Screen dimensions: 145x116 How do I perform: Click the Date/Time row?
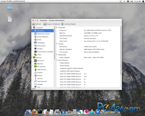[88, 41]
